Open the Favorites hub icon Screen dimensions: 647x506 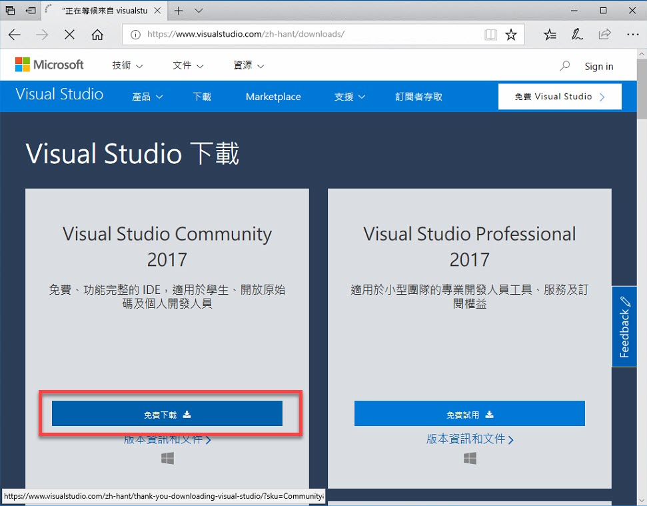click(550, 34)
